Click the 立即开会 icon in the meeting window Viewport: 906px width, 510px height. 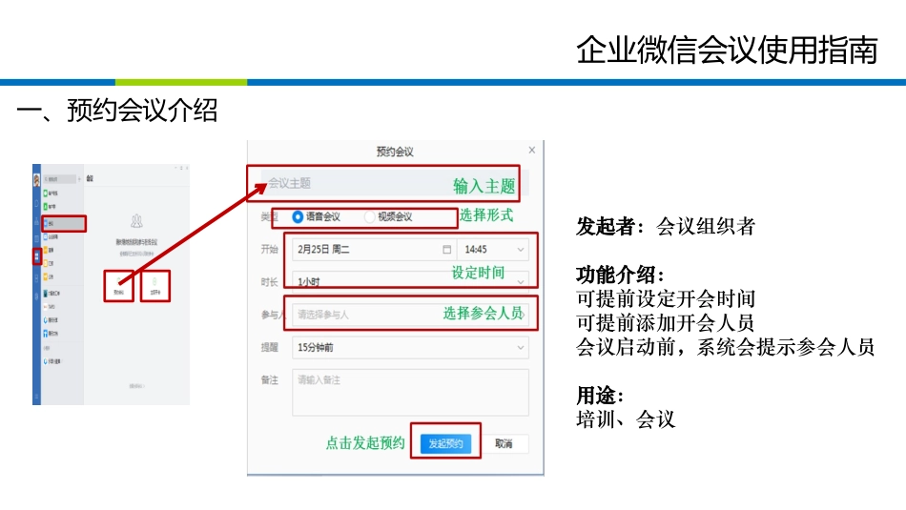pyautogui.click(x=154, y=285)
